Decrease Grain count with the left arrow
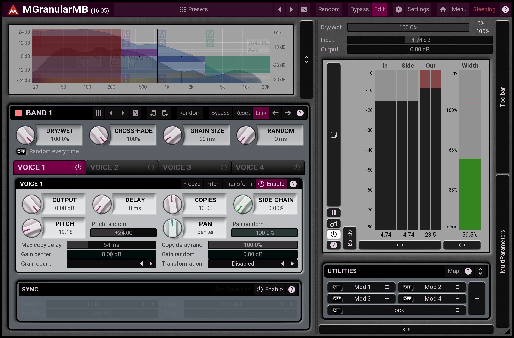Screen dimensions: 514x338 pos(141,264)
